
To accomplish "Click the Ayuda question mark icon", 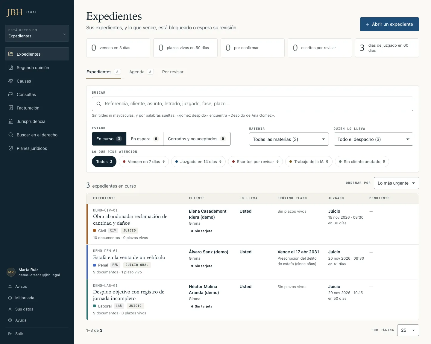I will click(10, 320).
